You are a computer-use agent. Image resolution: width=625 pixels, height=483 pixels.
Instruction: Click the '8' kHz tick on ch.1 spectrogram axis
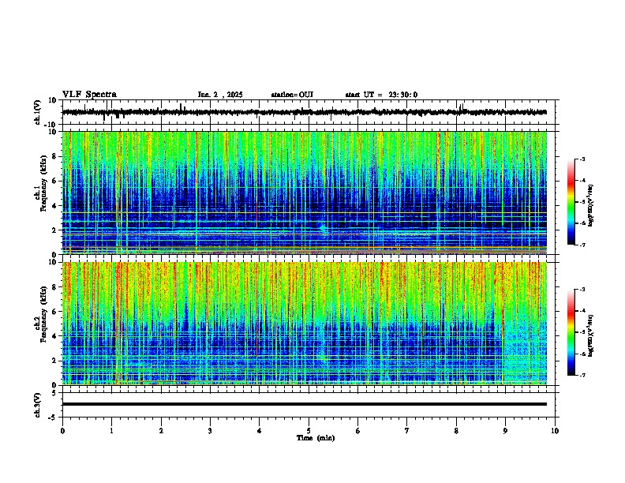click(55, 156)
